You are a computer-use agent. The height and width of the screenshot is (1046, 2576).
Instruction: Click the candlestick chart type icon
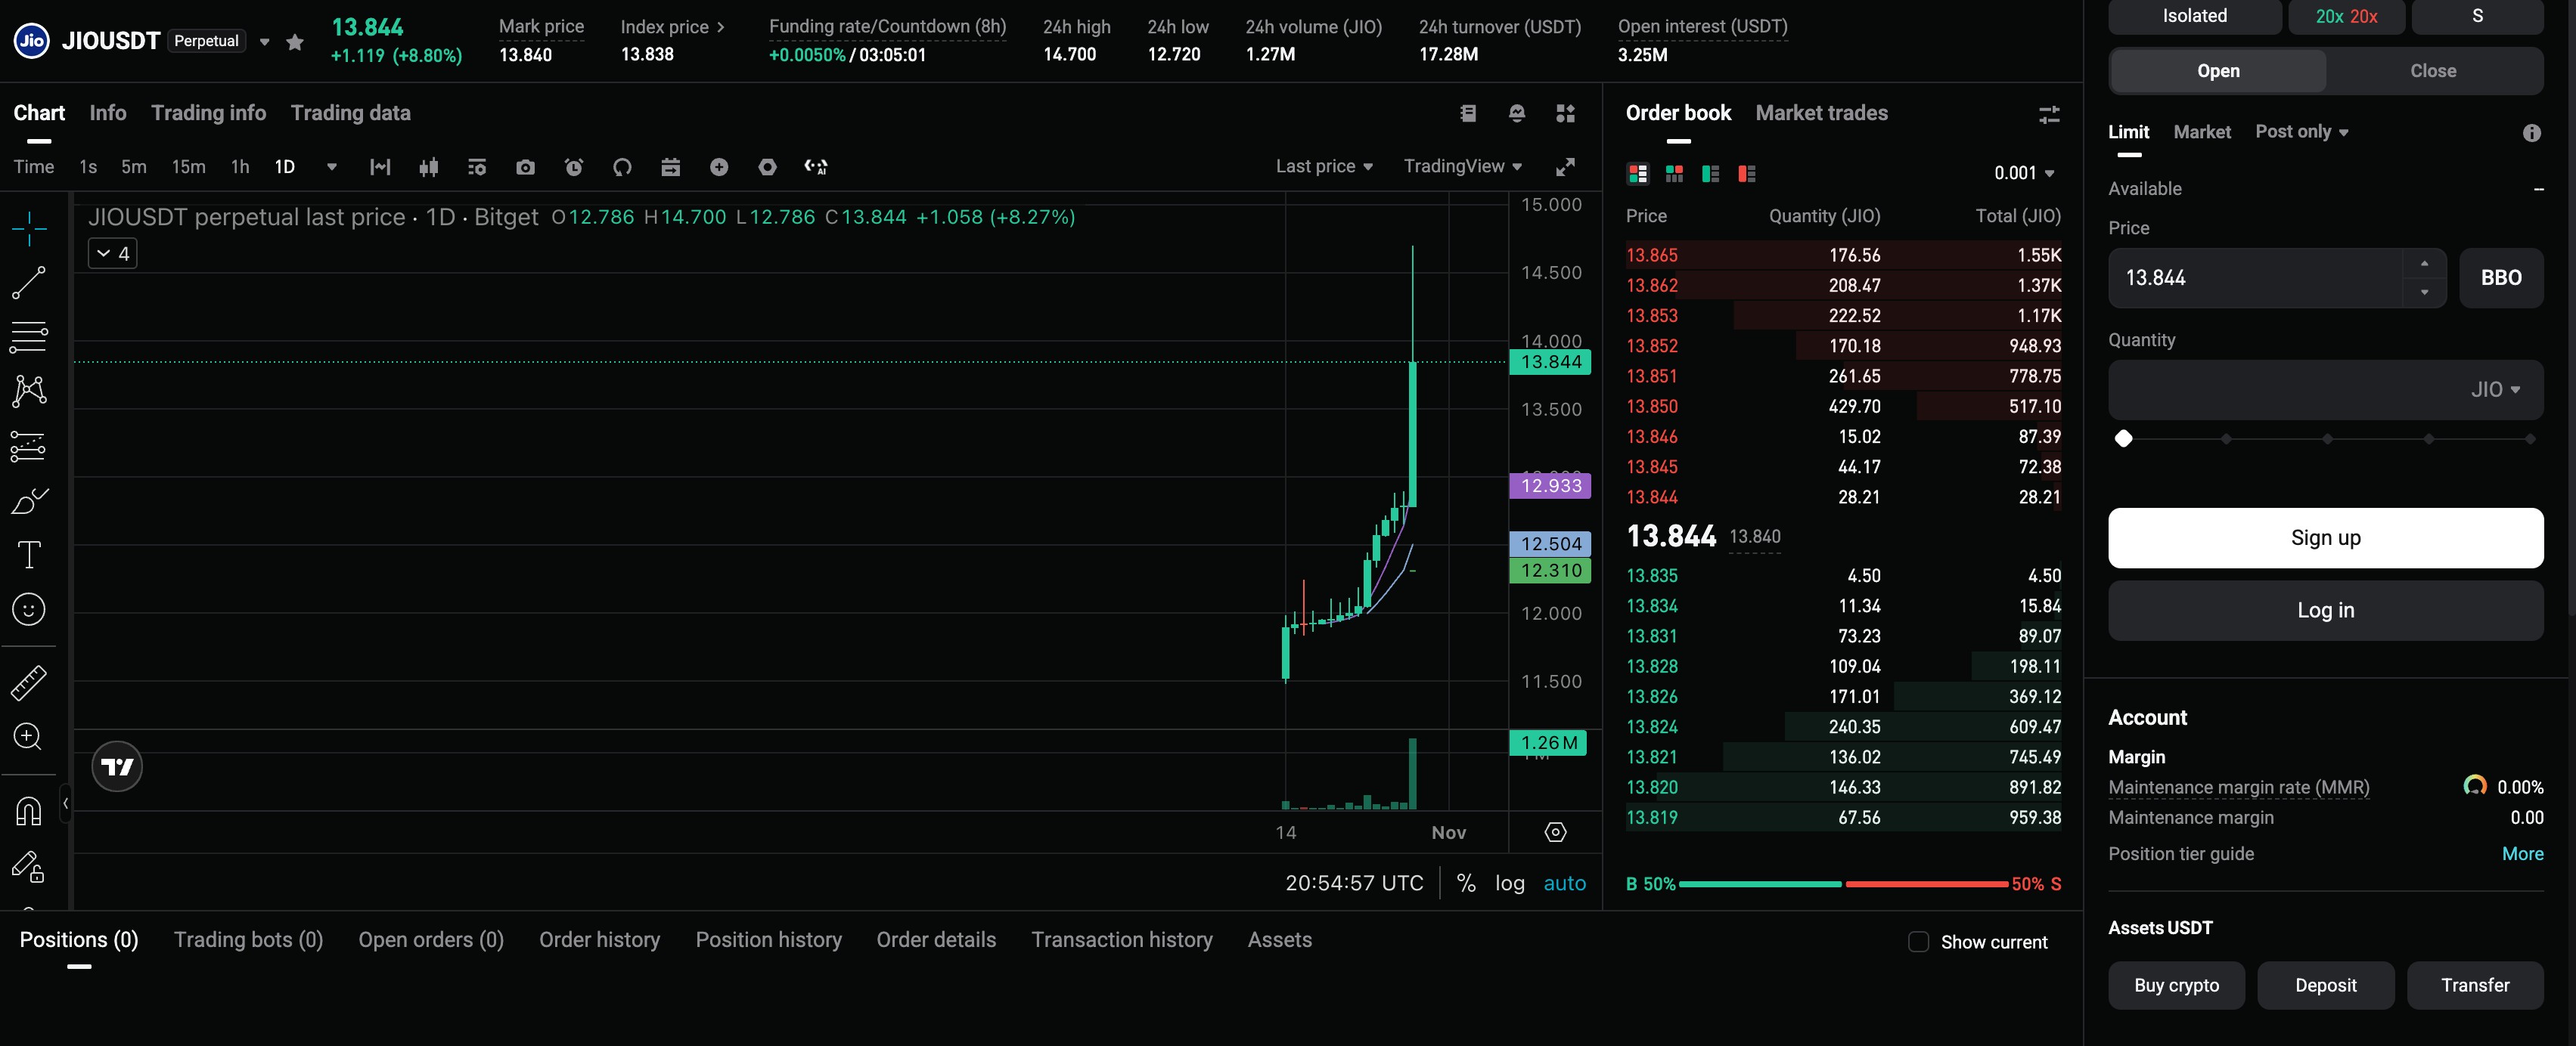(429, 167)
